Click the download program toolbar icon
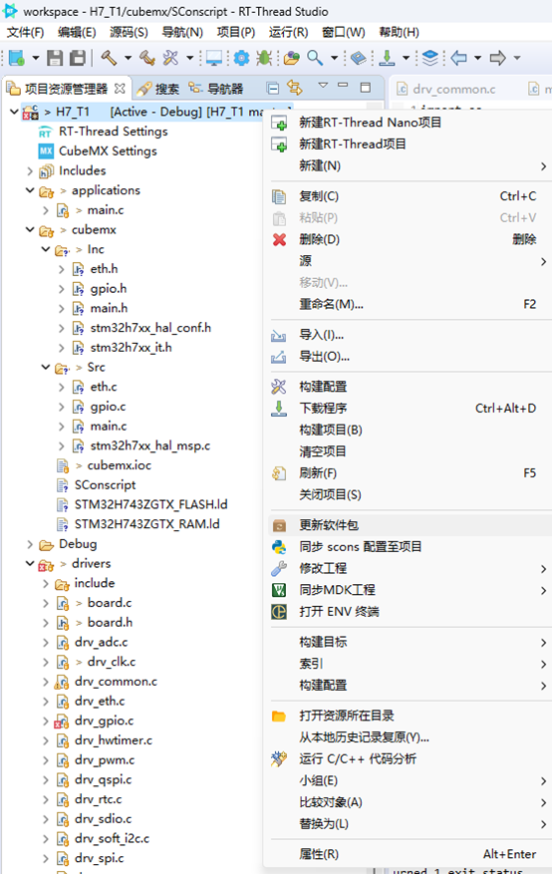552x874 pixels. (x=387, y=58)
